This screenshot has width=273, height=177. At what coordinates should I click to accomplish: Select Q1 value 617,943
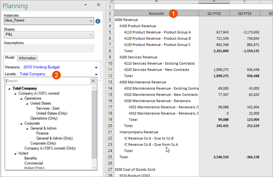pos(214,32)
